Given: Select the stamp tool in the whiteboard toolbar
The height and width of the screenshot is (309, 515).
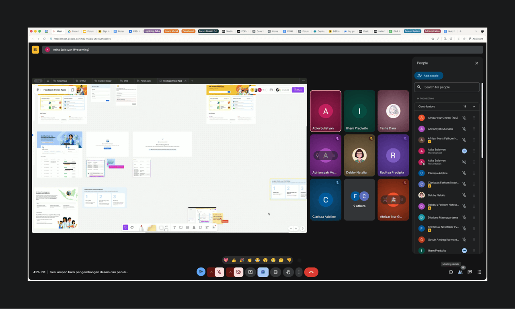Looking at the screenshot, I should coord(194,227).
